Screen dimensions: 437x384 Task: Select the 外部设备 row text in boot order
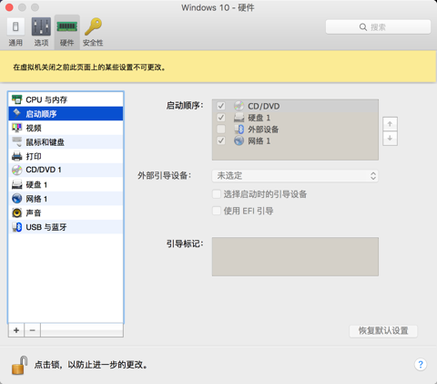pos(263,130)
